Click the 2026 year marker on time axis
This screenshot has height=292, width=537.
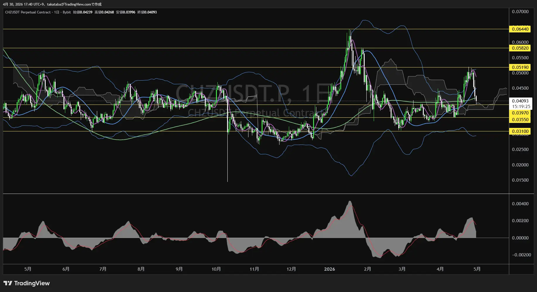330,269
